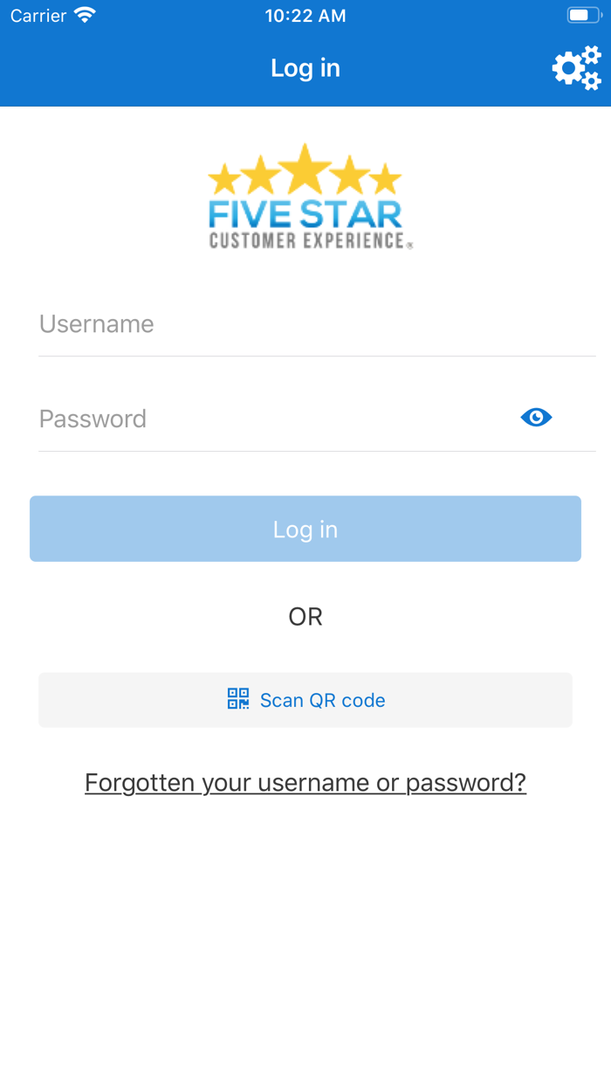The width and height of the screenshot is (611, 1087).
Task: Tap the 10:22 AM status bar clock
Action: pyautogui.click(x=305, y=16)
